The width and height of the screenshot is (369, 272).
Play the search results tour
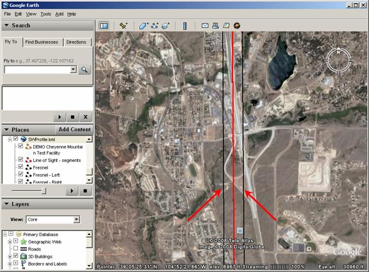60,117
